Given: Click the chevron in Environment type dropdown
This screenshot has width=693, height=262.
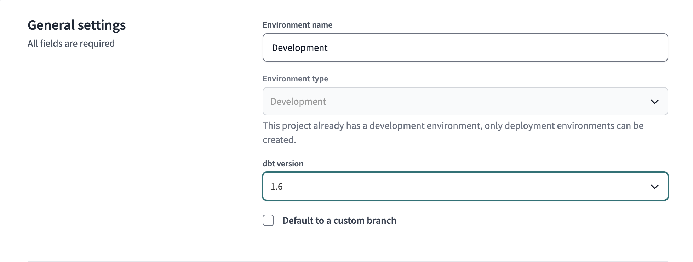Looking at the screenshot, I should (654, 102).
